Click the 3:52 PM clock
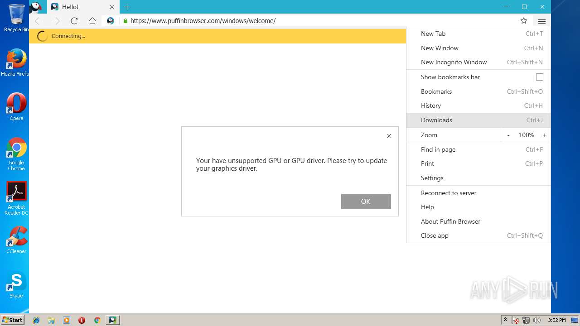The image size is (580, 326). point(556,320)
